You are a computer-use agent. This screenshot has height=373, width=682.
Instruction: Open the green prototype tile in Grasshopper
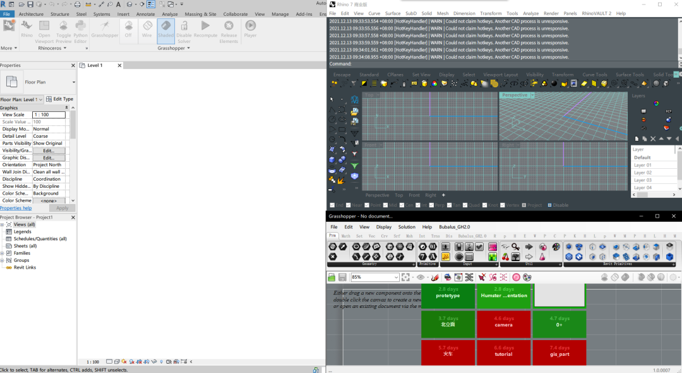click(448, 295)
